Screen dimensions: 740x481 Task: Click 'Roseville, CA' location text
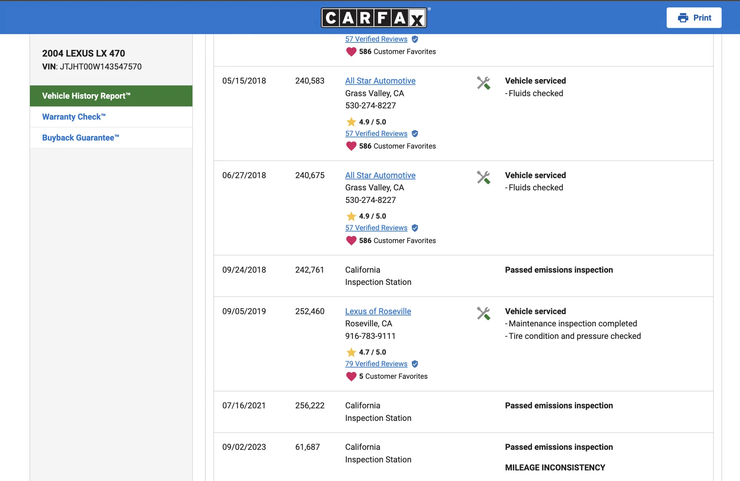pyautogui.click(x=368, y=323)
